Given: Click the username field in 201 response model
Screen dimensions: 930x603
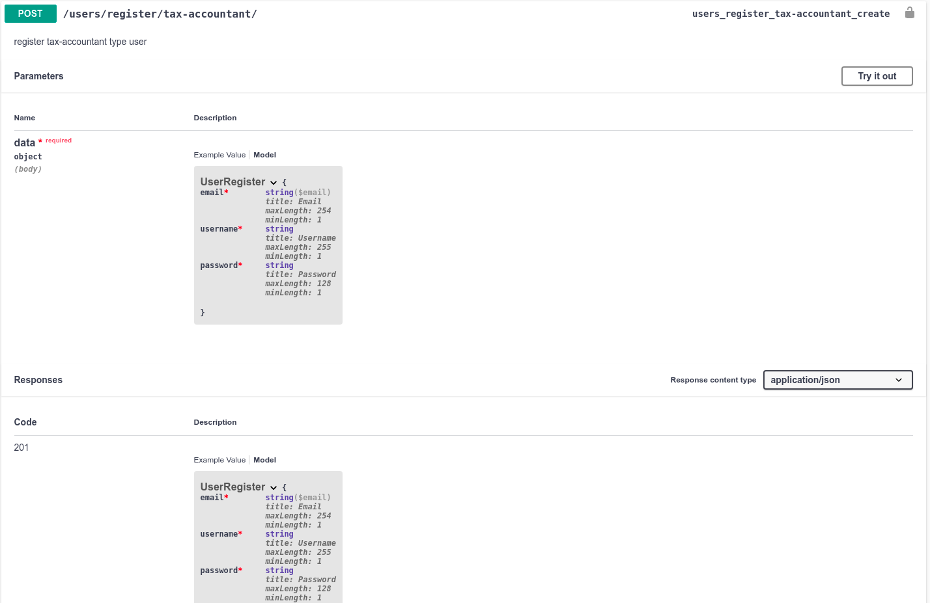Looking at the screenshot, I should (x=221, y=534).
